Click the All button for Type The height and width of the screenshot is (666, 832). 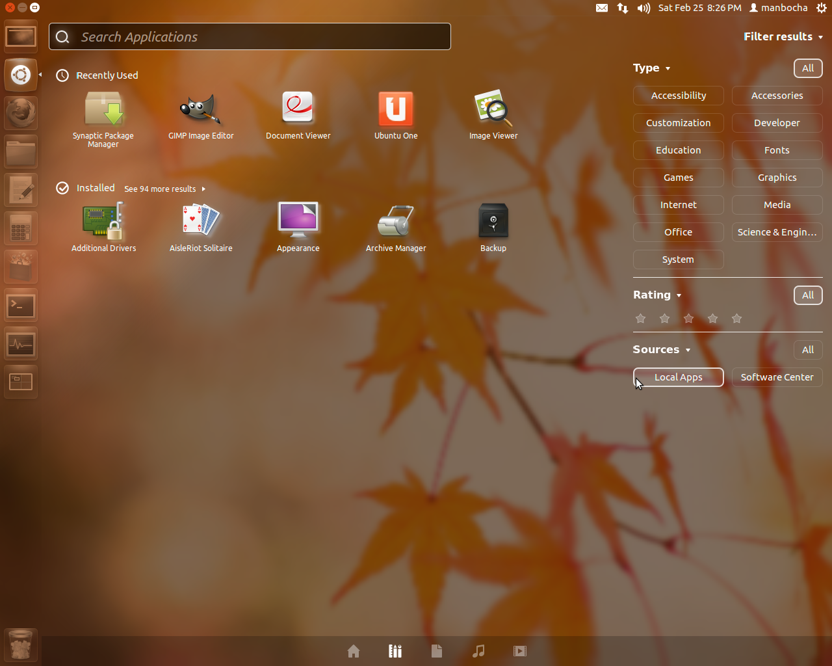(808, 68)
